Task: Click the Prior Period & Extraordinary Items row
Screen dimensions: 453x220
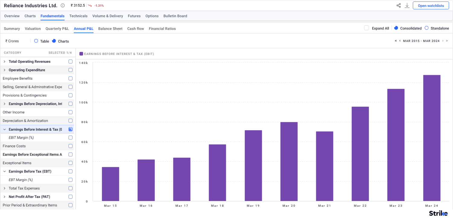Action: coord(37,205)
